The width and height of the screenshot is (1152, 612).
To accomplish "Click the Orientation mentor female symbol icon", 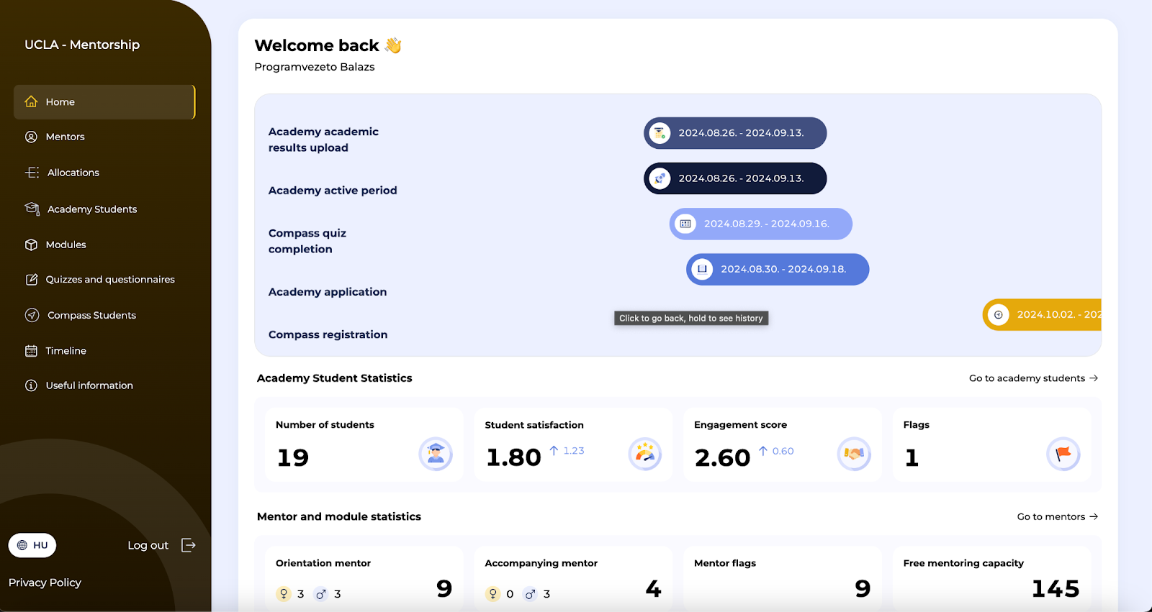I will pos(284,593).
